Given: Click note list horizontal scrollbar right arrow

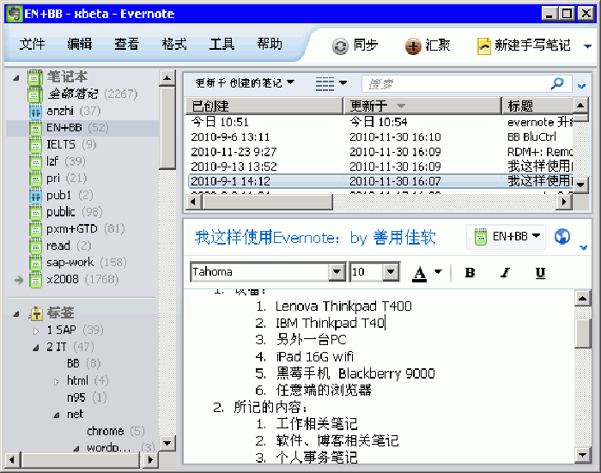Looking at the screenshot, I should (564, 201).
